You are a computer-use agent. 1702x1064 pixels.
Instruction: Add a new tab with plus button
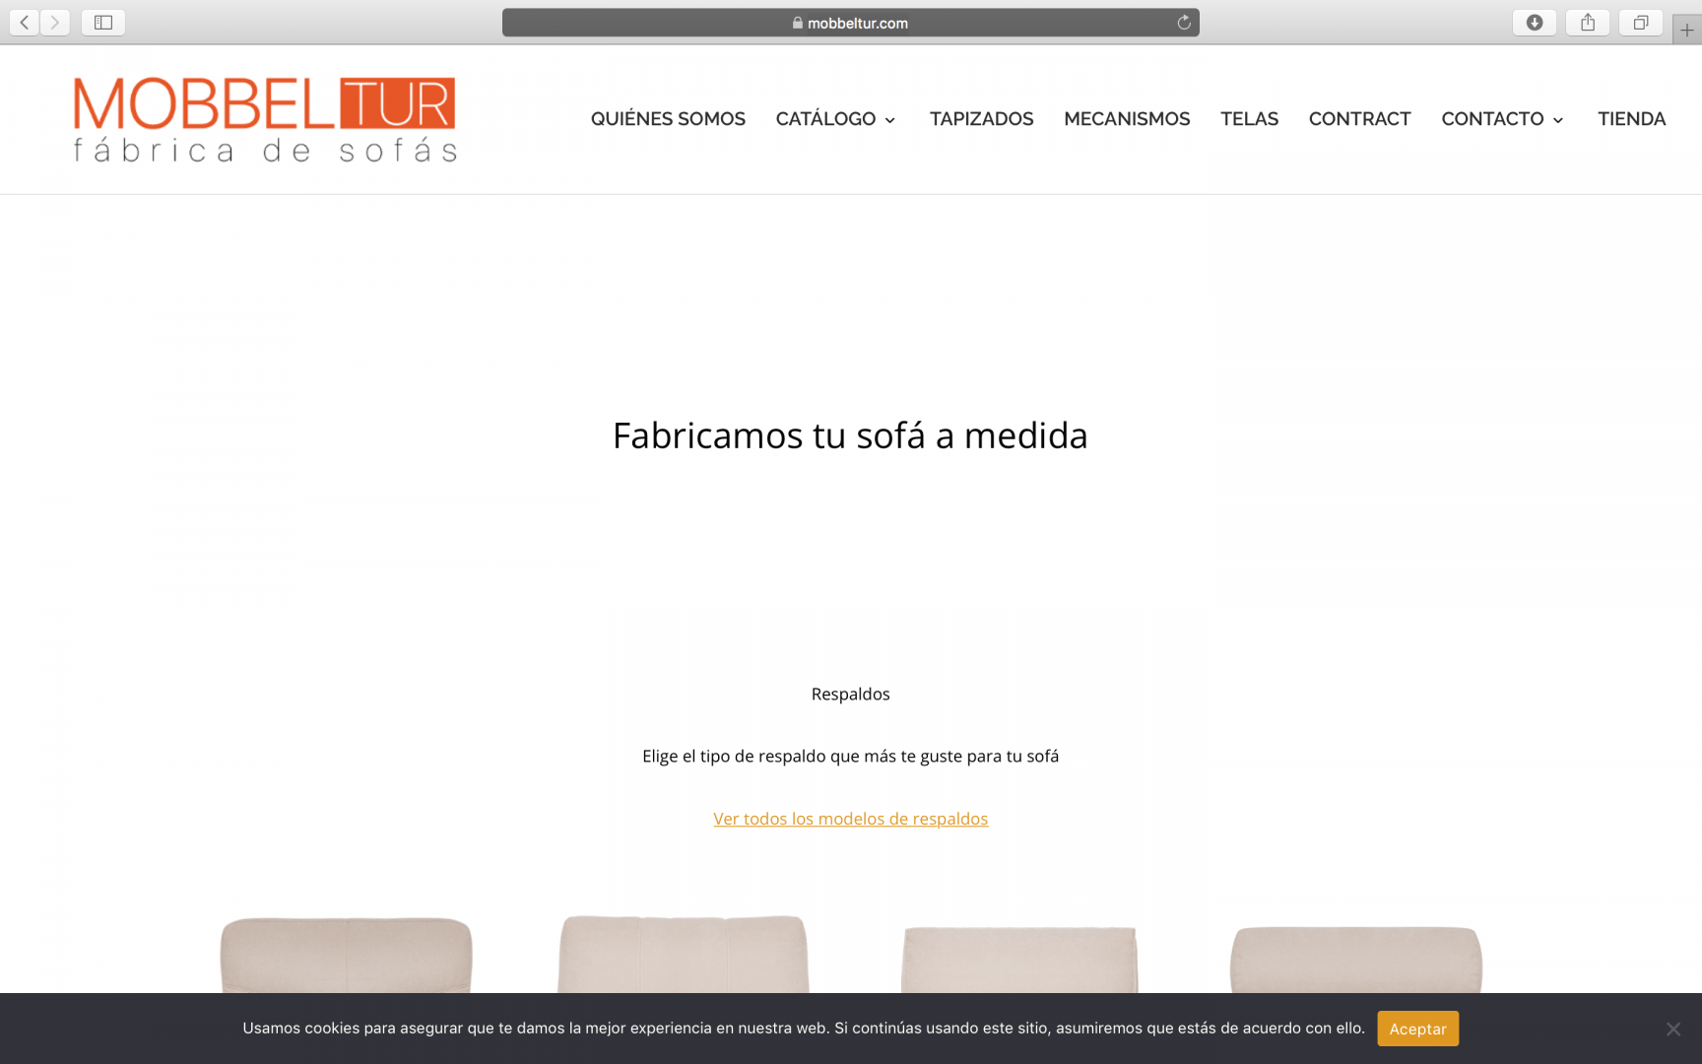point(1687,30)
